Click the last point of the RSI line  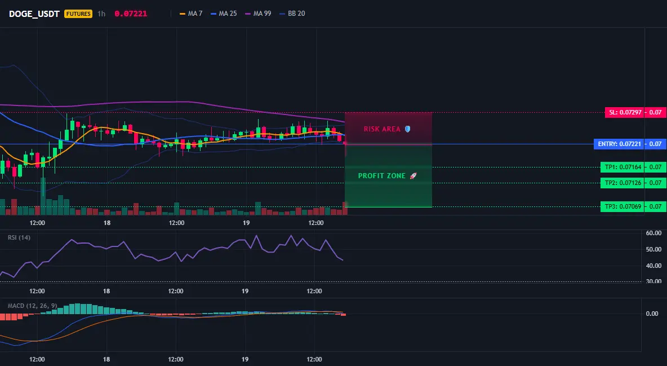343,260
